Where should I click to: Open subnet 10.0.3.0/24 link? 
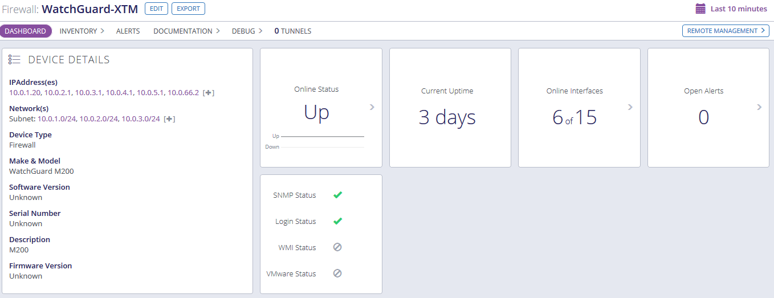141,119
